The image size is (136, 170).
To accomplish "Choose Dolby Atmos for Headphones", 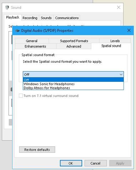I will [73, 88].
